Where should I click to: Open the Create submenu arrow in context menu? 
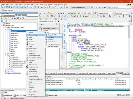point(44,33)
